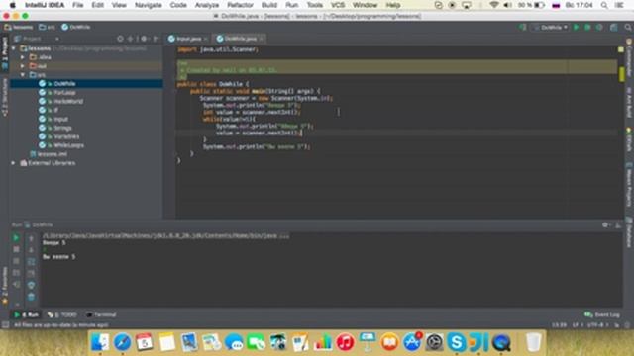This screenshot has height=356, width=634.
Task: Open Skype from the Dock
Action: coord(456,342)
